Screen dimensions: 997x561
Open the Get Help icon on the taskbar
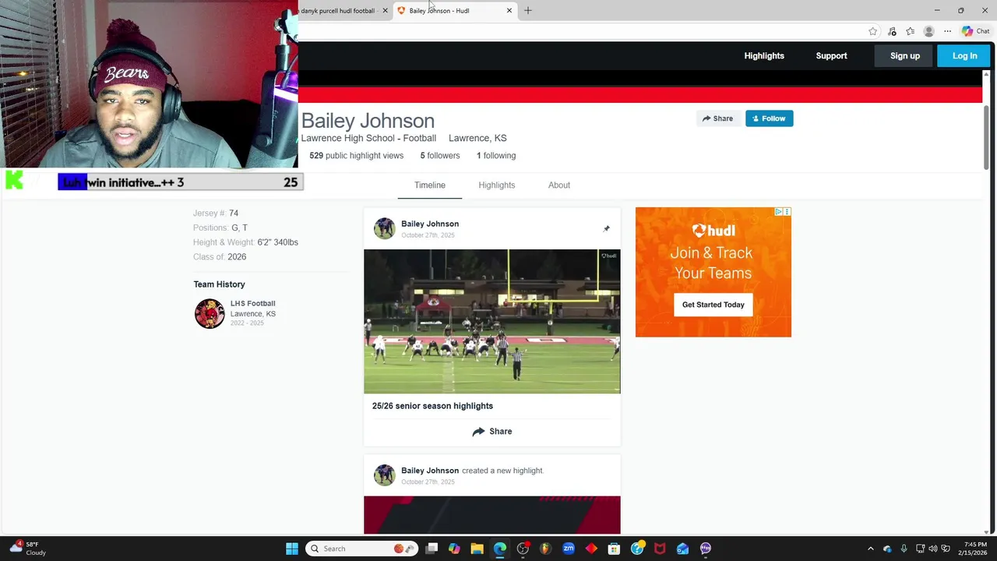(x=637, y=549)
